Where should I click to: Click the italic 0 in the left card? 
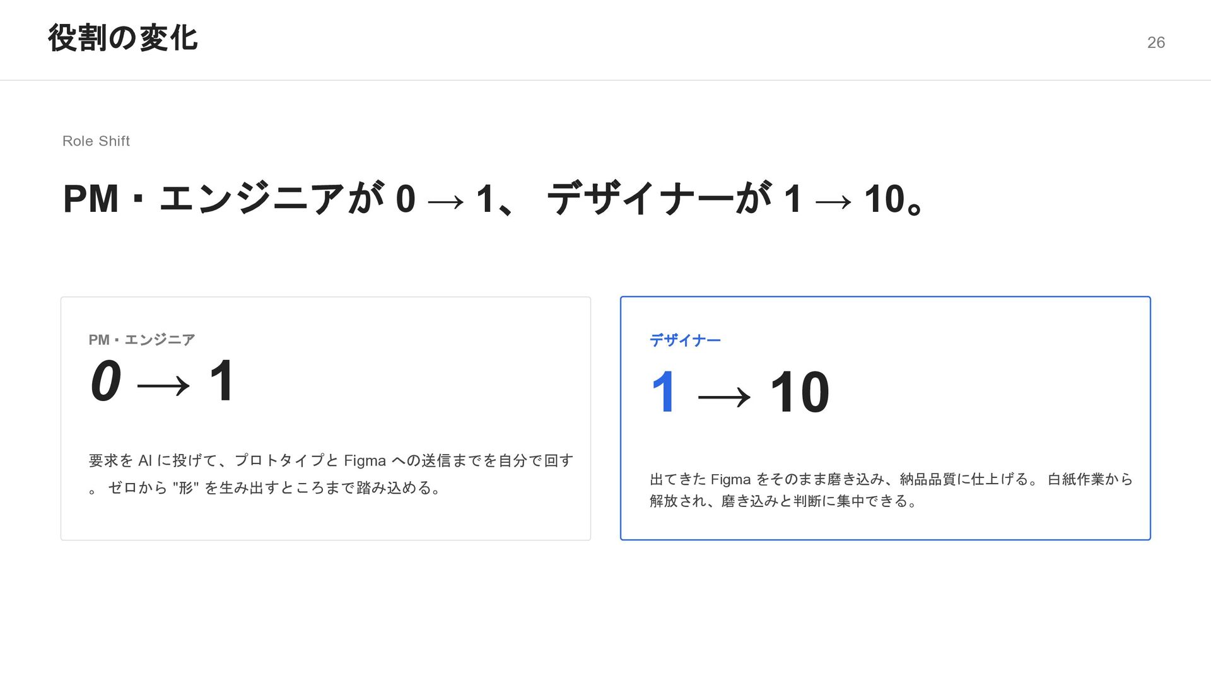(105, 381)
